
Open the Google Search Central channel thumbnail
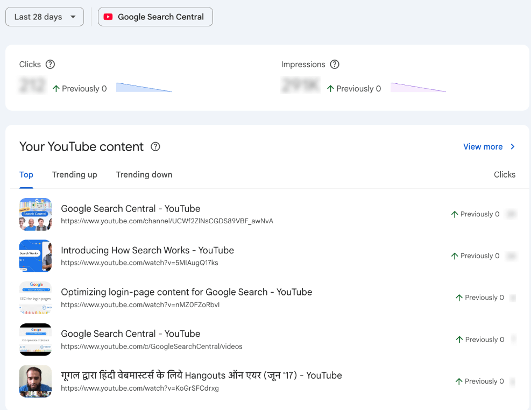click(x=36, y=214)
